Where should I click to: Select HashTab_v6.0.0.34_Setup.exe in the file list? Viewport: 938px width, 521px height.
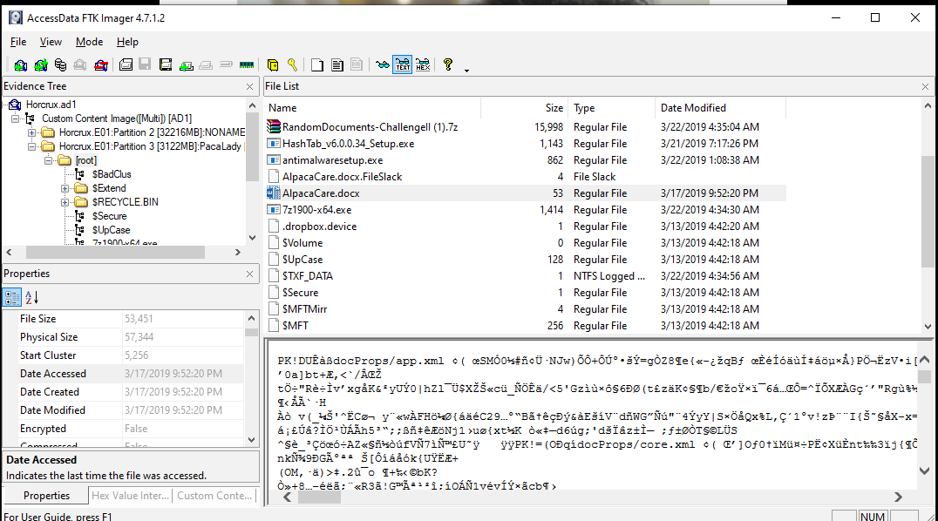tap(348, 144)
